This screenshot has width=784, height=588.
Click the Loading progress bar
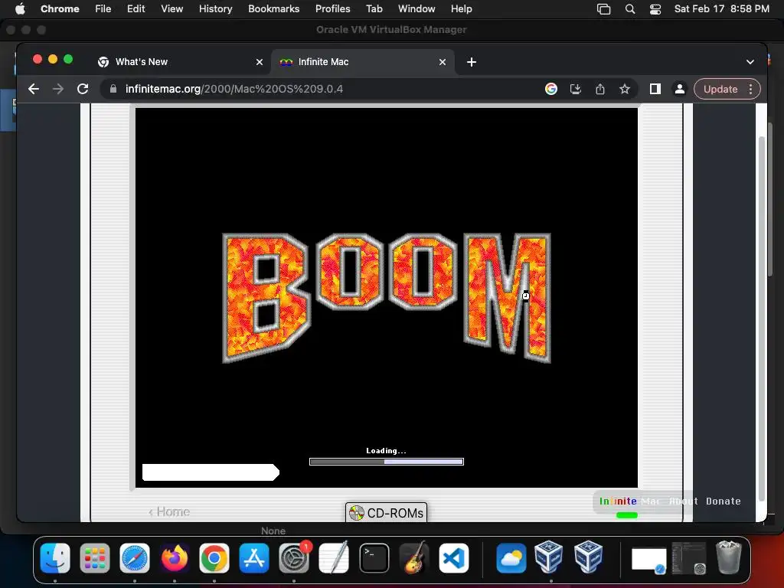pos(387,462)
